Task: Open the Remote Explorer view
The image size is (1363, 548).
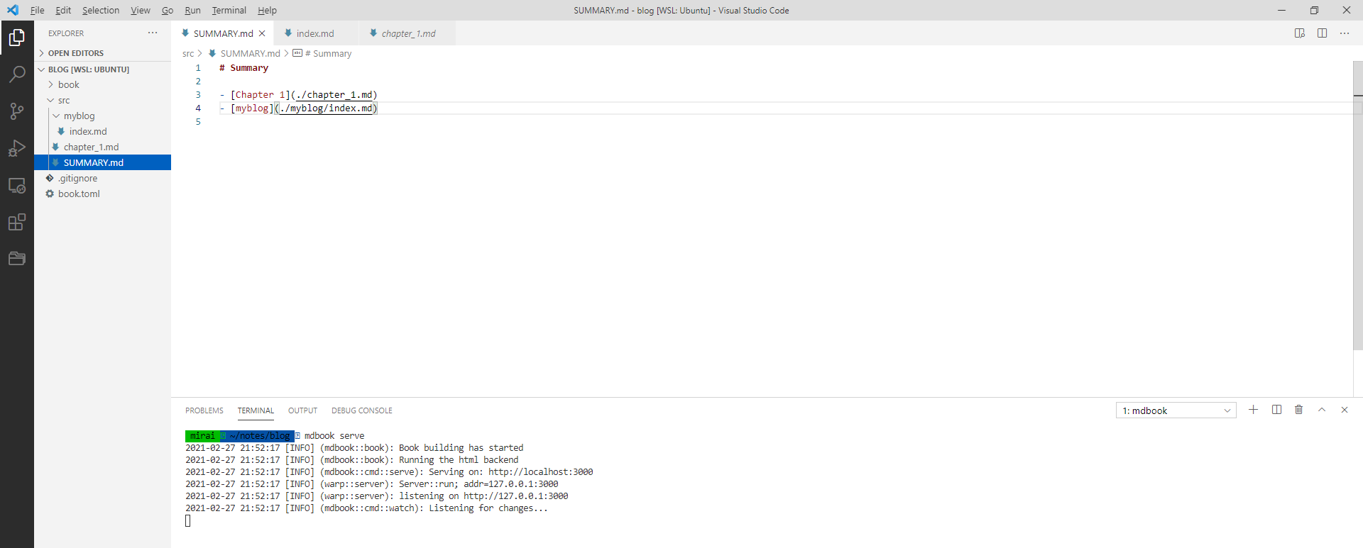Action: [17, 186]
